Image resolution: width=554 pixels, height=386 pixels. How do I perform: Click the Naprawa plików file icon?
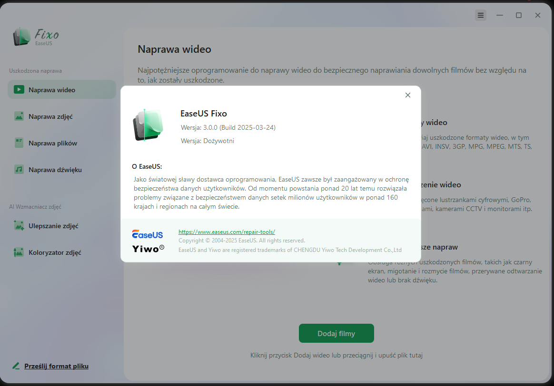tap(19, 143)
